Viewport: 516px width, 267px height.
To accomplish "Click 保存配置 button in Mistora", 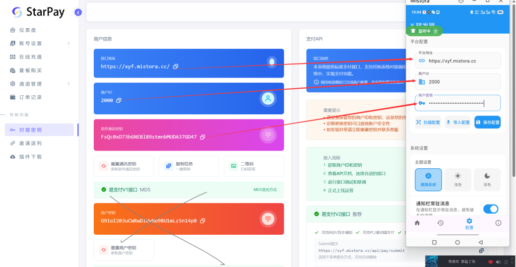I will click(x=487, y=122).
